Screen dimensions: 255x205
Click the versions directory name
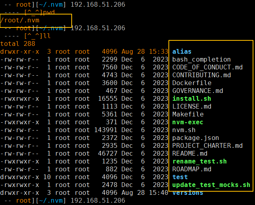click(188, 192)
